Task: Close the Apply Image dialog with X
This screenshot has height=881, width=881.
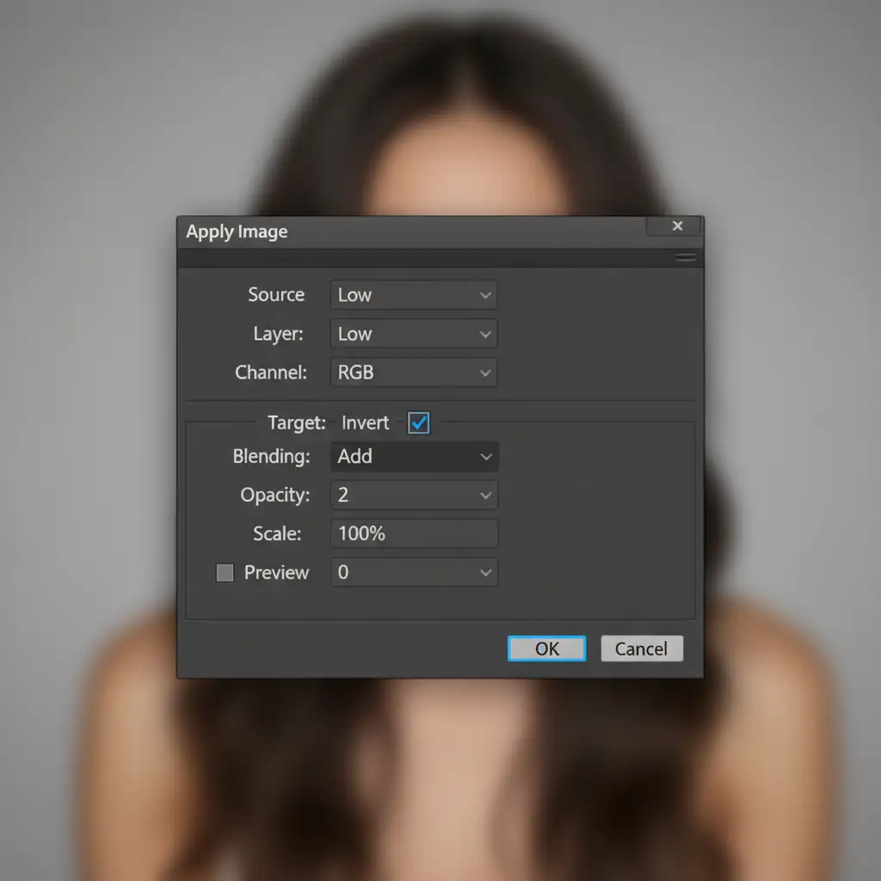Action: point(677,226)
